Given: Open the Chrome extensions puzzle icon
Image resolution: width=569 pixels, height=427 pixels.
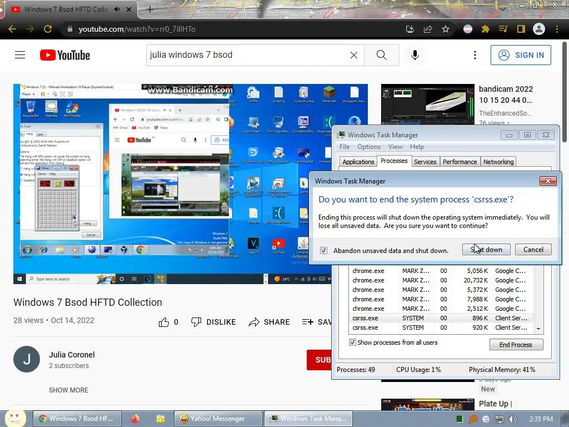Looking at the screenshot, I should click(486, 29).
